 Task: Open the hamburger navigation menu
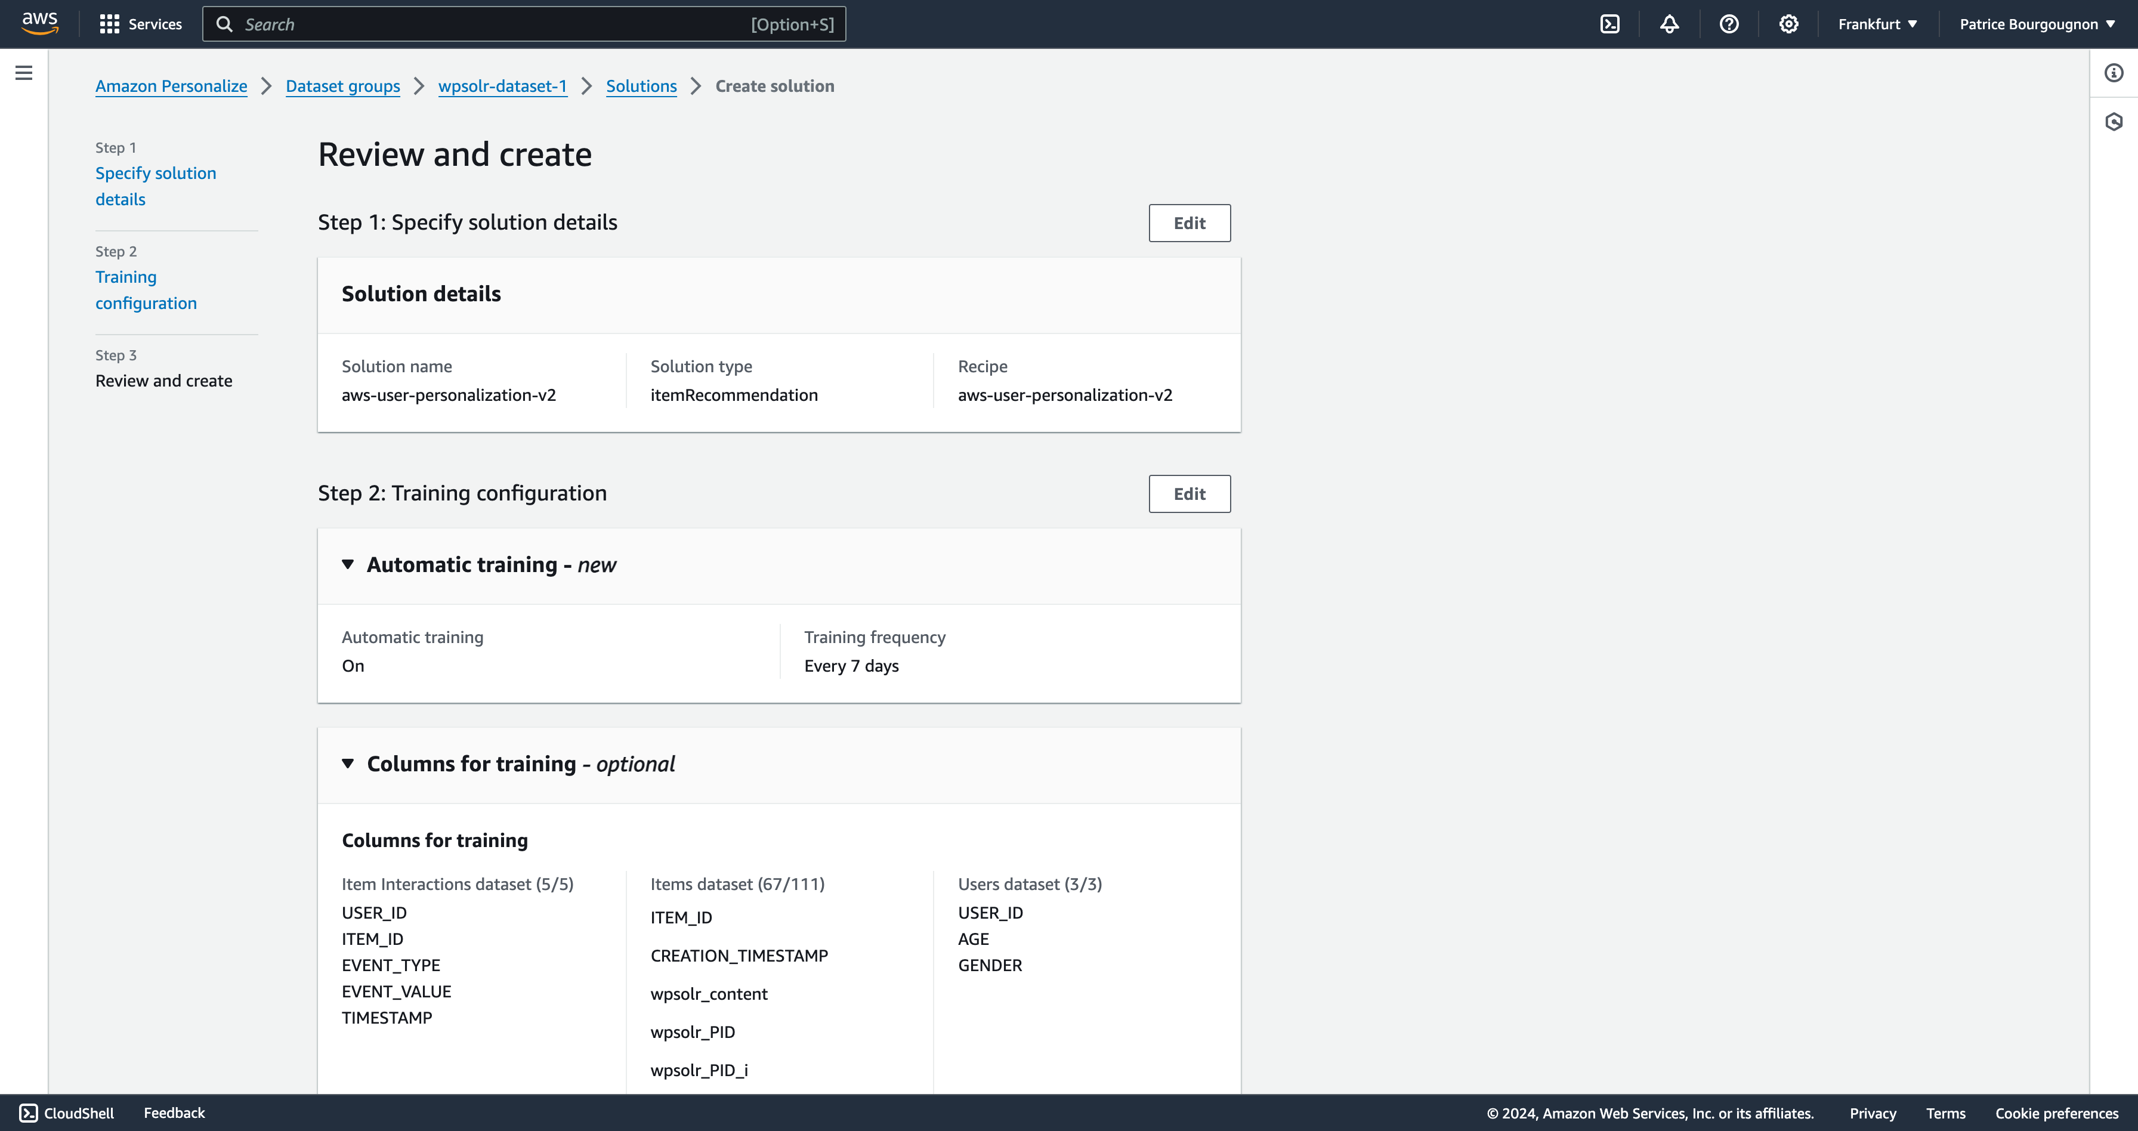[24, 73]
